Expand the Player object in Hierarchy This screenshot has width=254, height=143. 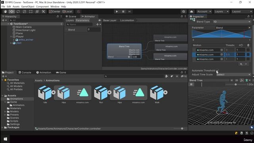(x=11, y=37)
